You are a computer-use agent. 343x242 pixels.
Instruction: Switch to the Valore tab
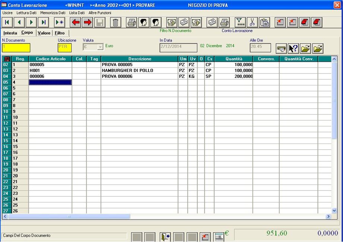44,33
